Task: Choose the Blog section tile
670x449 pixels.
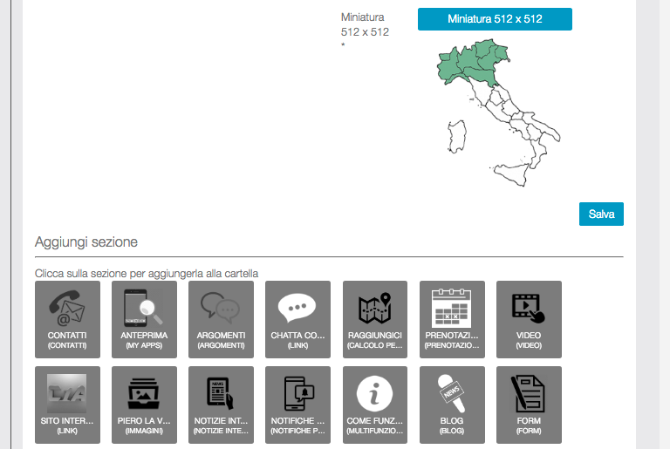Action: point(451,405)
